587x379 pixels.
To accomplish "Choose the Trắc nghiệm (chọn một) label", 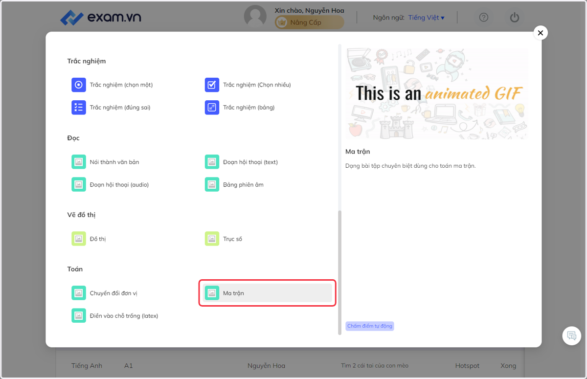I will tap(121, 85).
